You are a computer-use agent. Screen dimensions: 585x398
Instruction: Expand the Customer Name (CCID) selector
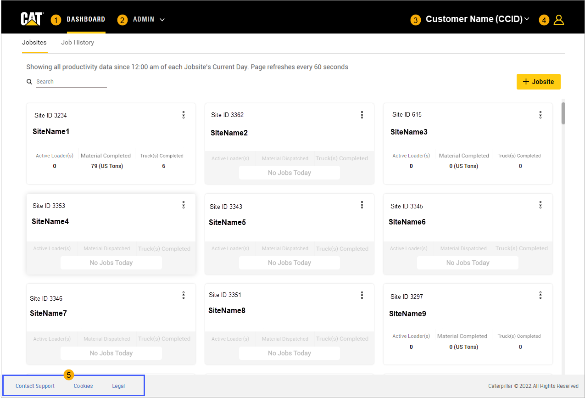pos(477,19)
